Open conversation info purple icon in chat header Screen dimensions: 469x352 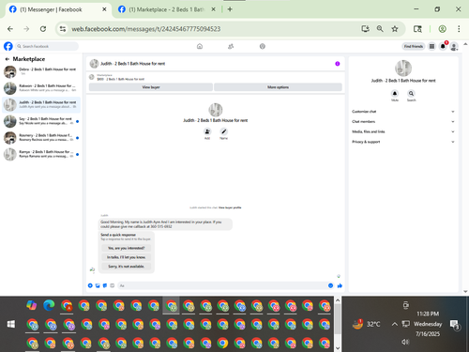pos(338,64)
